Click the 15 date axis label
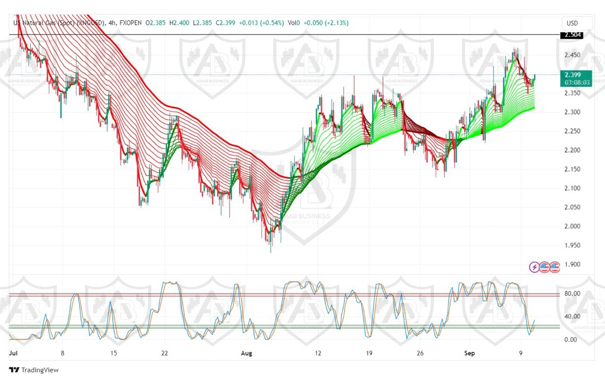 [x=113, y=353]
